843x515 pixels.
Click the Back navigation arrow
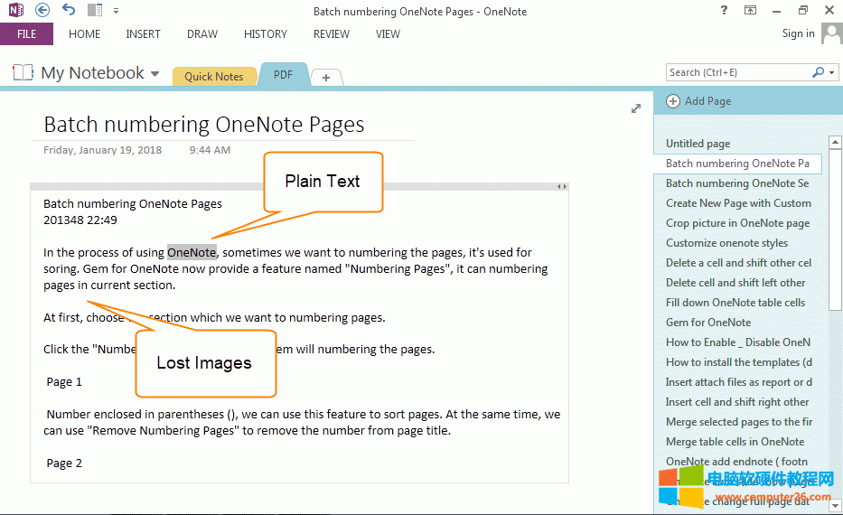click(42, 10)
